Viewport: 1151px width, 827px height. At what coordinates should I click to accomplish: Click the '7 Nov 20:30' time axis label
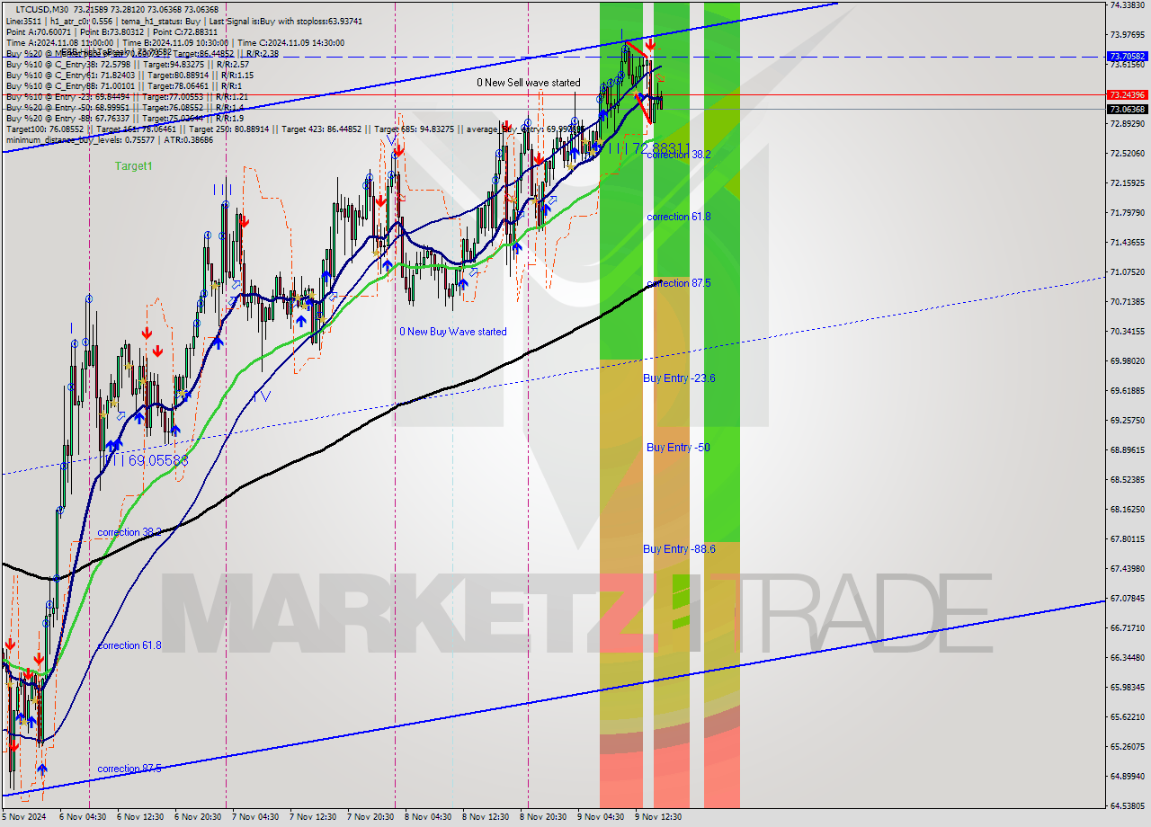click(370, 817)
